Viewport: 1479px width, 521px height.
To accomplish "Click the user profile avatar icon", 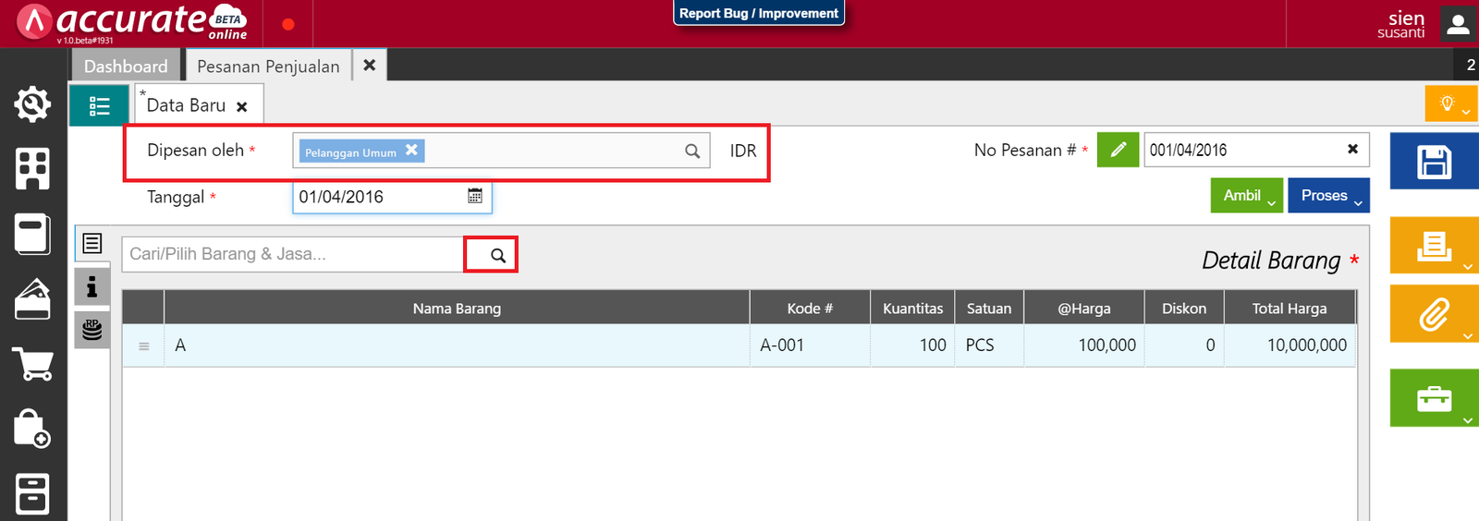I will tap(1458, 25).
